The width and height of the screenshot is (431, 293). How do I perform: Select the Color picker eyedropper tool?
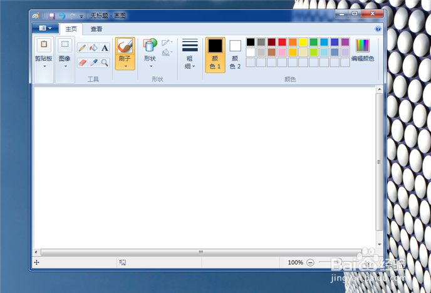point(93,63)
